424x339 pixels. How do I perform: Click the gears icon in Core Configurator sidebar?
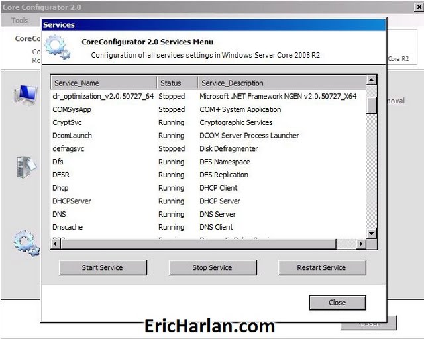[x=27, y=243]
